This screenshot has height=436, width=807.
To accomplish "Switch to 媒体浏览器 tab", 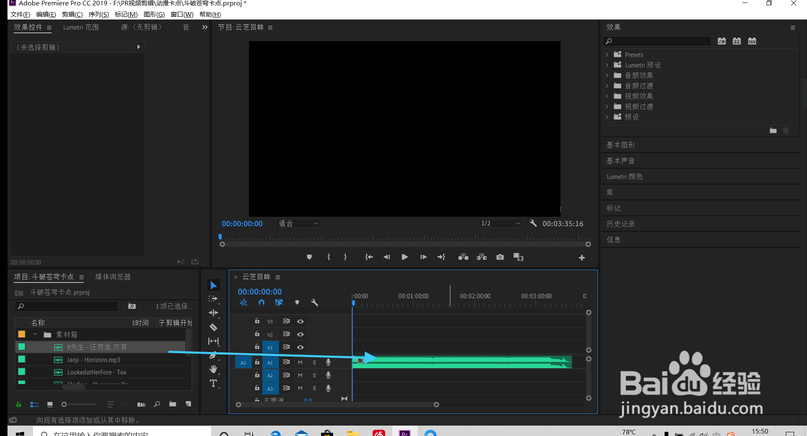I will (x=113, y=277).
